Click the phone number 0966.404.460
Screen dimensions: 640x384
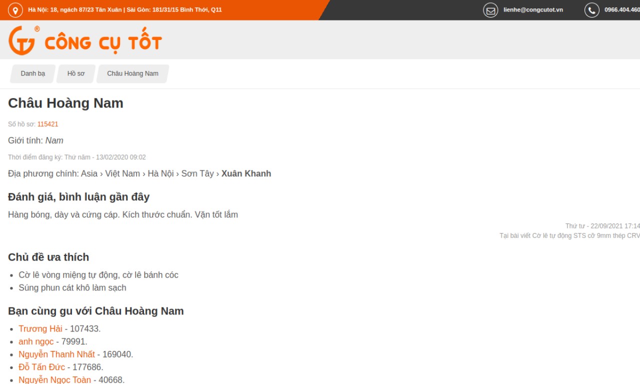(621, 10)
